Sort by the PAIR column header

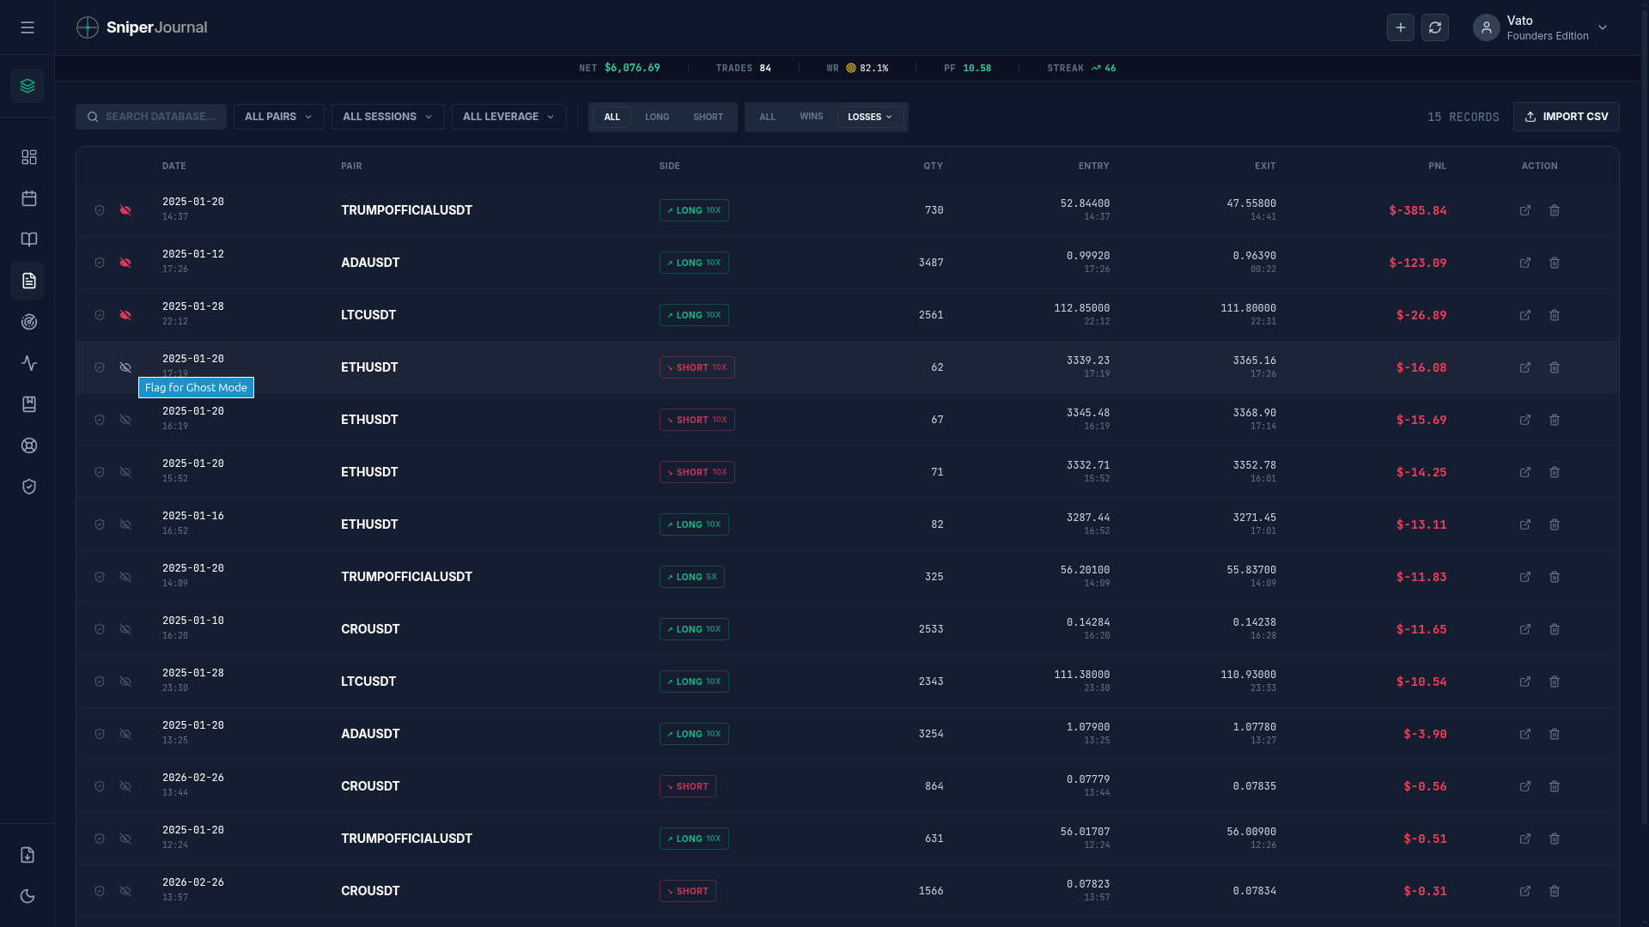[351, 166]
